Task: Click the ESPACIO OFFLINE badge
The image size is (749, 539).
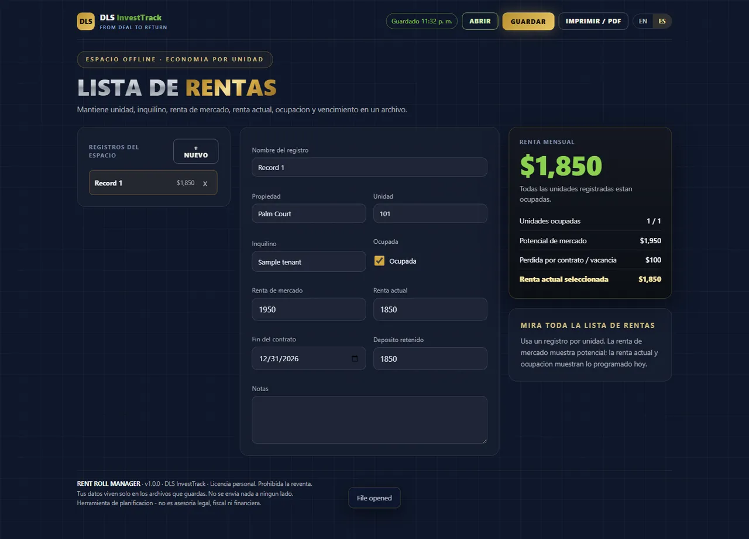Action: 174,59
